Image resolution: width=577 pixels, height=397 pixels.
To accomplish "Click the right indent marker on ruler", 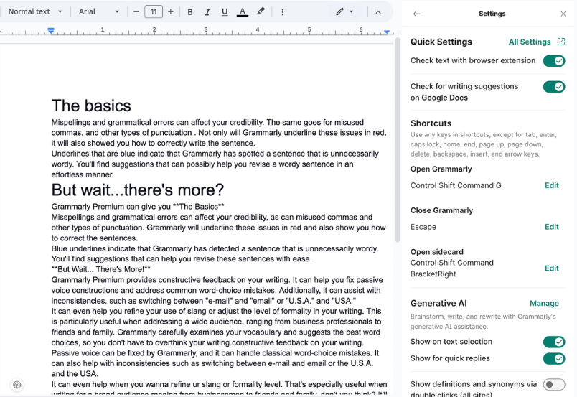I will tap(387, 32).
